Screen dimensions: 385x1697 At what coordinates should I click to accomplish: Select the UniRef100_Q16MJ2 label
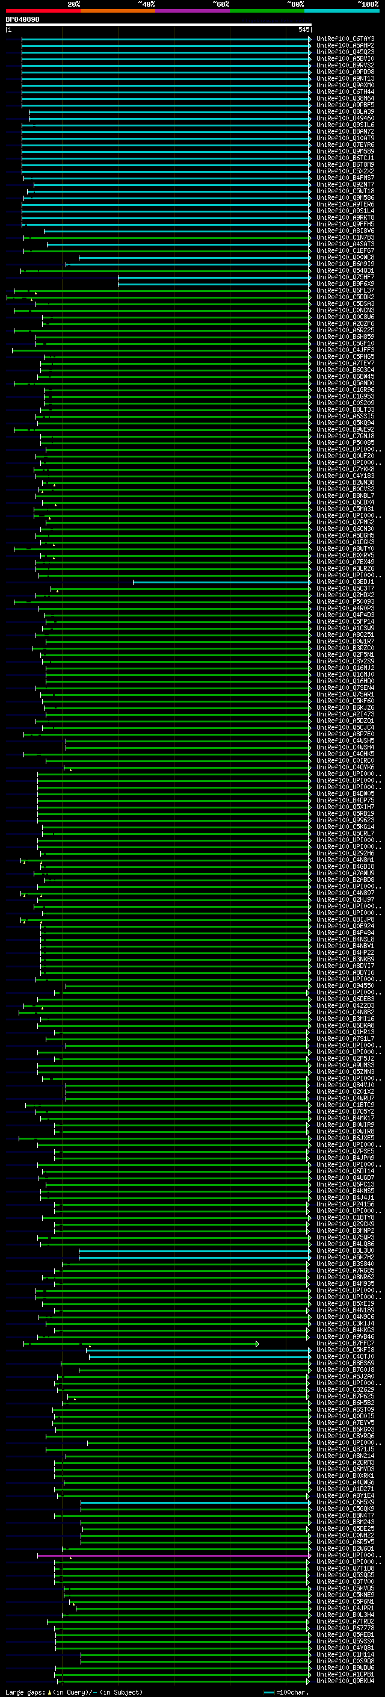click(x=345, y=668)
